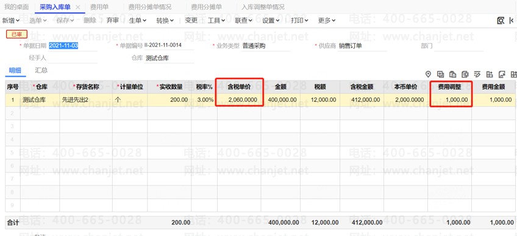This screenshot has width=517, height=236.
Task: Click the 已审 status stamp
Action: click(17, 34)
